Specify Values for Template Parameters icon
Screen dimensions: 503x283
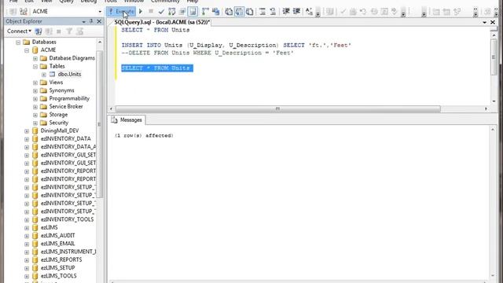(309, 12)
